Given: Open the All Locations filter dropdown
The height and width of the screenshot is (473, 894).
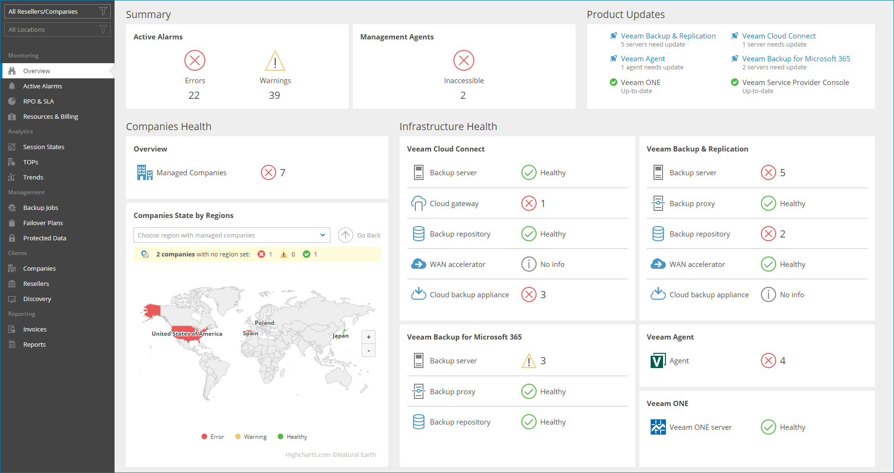Looking at the screenshot, I should [58, 29].
